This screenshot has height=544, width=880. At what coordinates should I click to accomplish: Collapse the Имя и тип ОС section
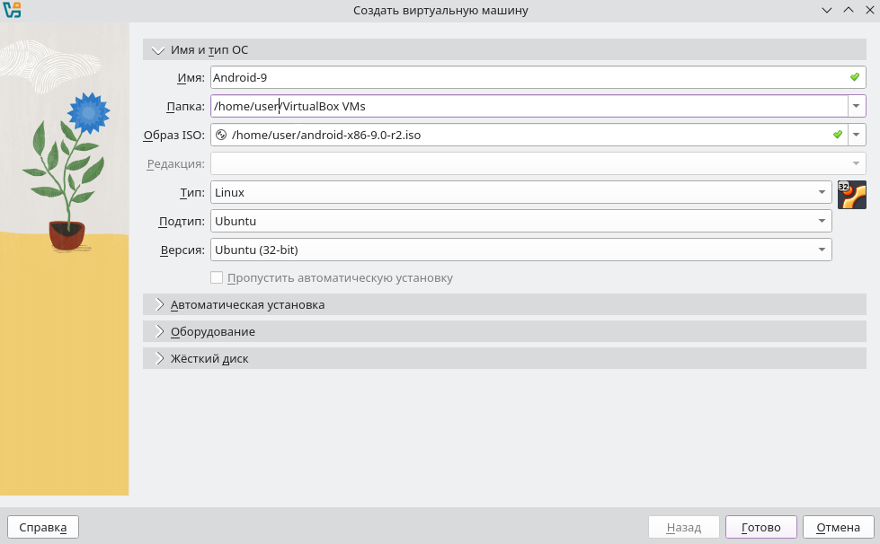[x=159, y=50]
